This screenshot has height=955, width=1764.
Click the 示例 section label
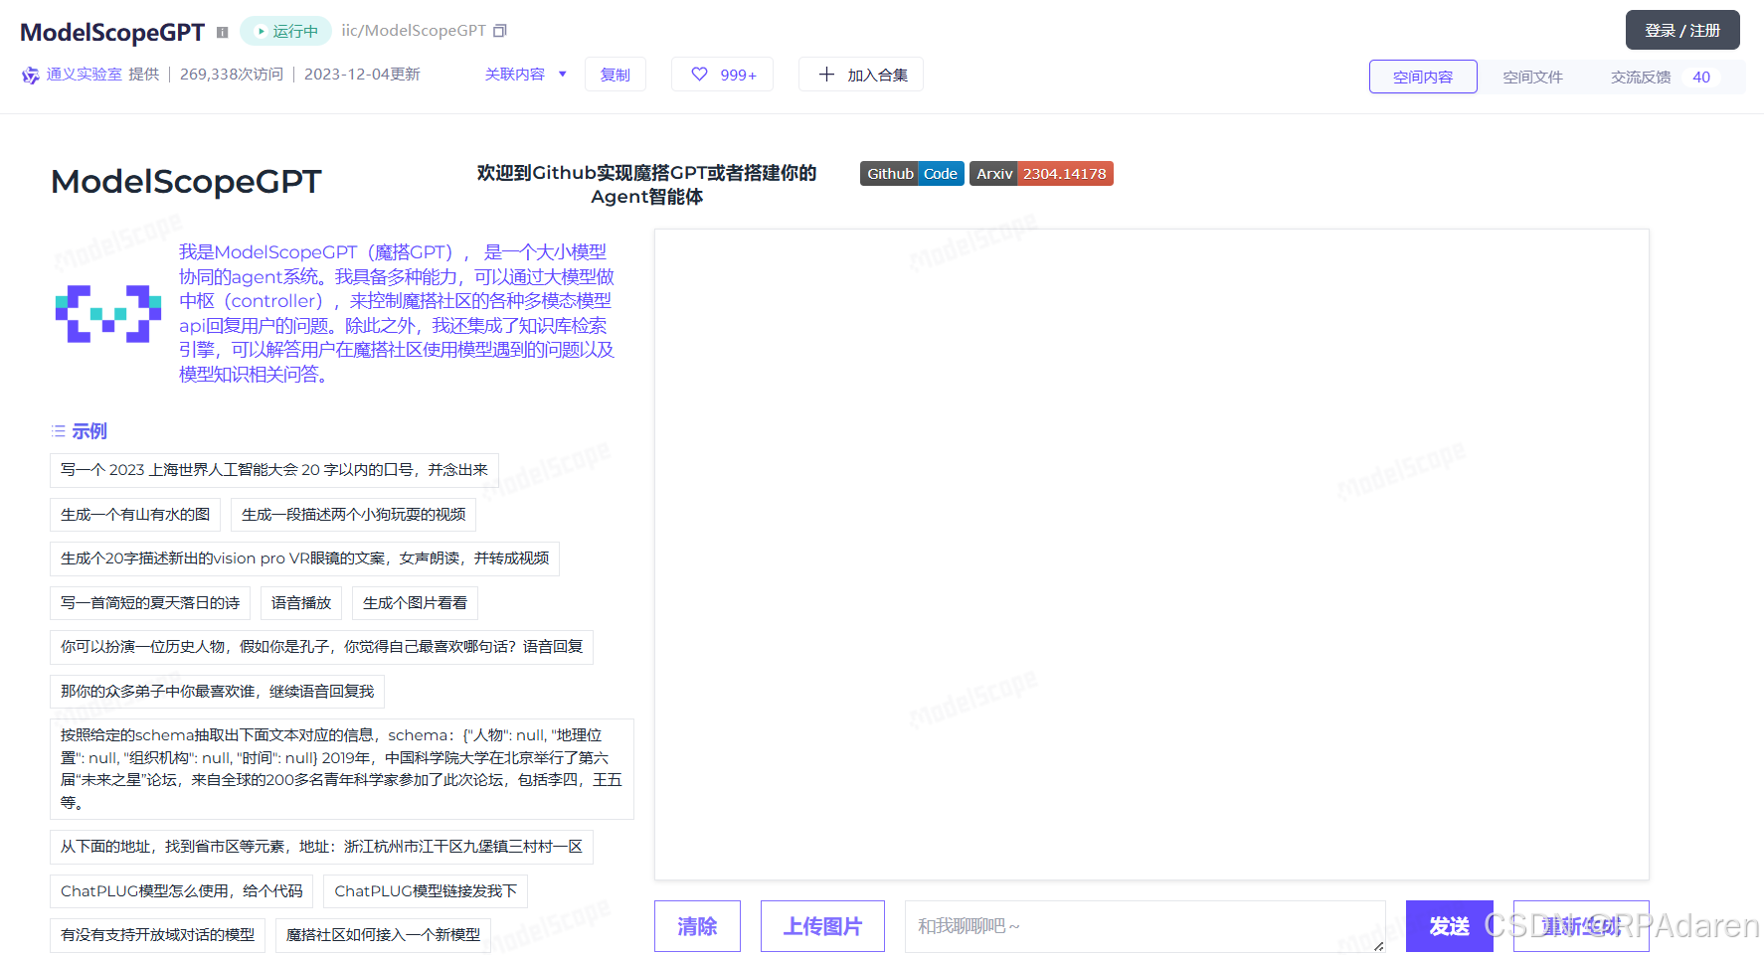(89, 431)
